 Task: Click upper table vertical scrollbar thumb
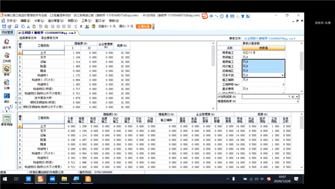[x=213, y=56]
